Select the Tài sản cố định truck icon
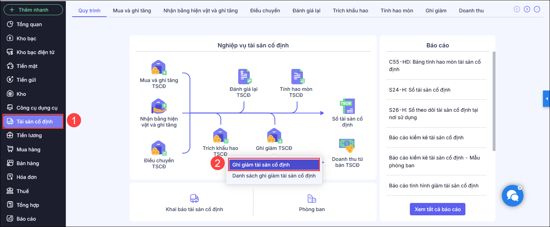This screenshot has height=227, width=550. tap(10, 122)
